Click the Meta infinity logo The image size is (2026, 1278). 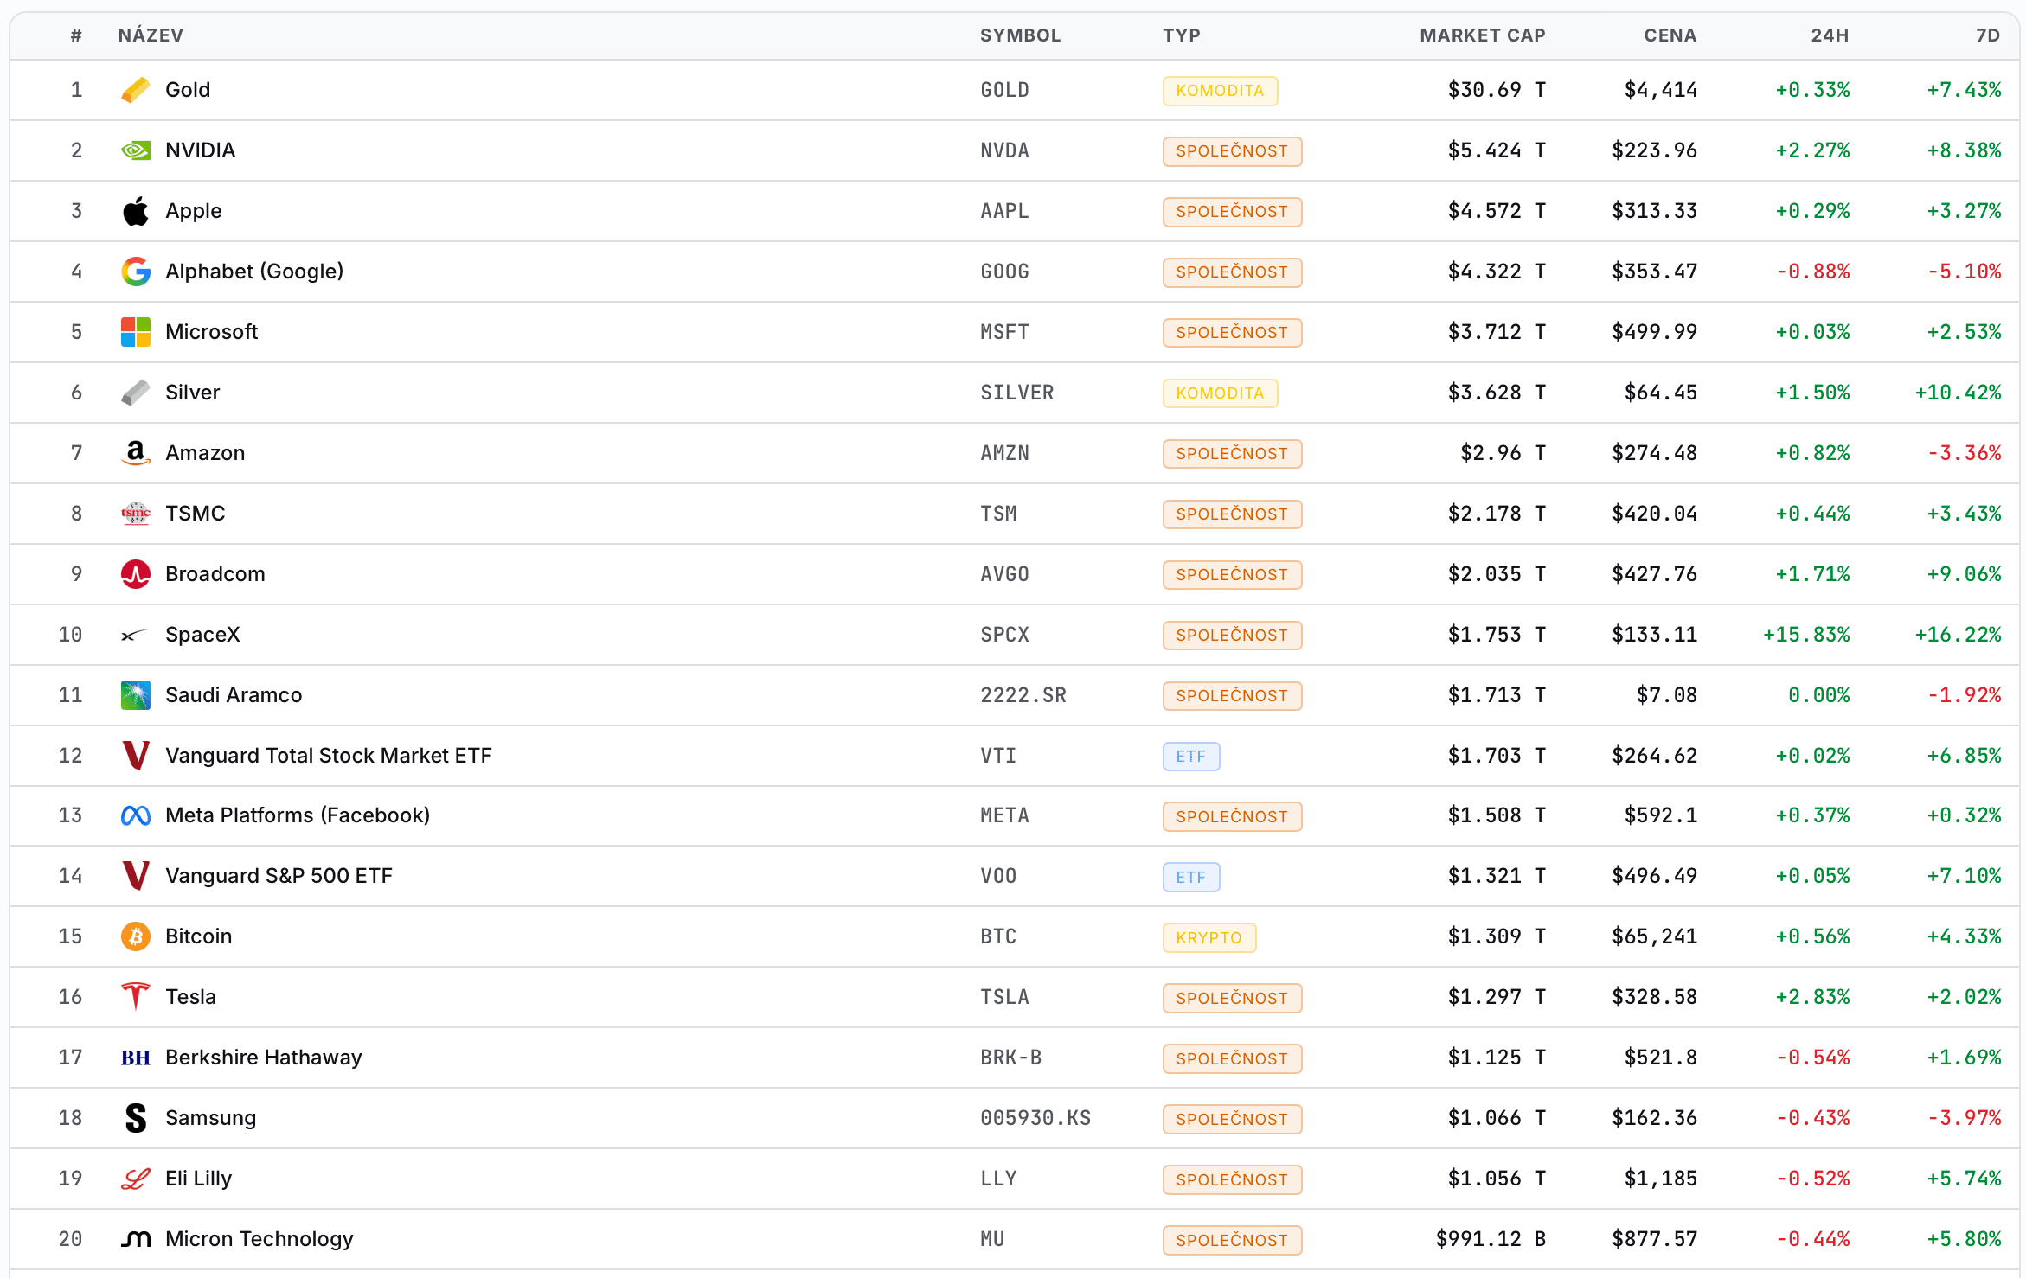(136, 815)
